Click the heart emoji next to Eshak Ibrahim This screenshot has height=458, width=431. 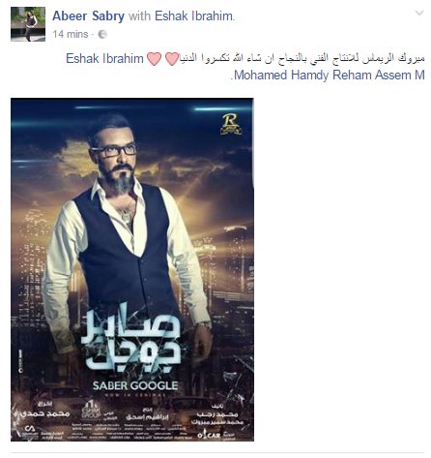(x=154, y=59)
